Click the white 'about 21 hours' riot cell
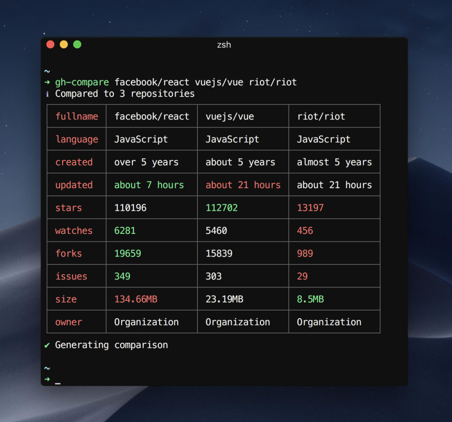Image resolution: width=452 pixels, height=422 pixels. coord(334,185)
